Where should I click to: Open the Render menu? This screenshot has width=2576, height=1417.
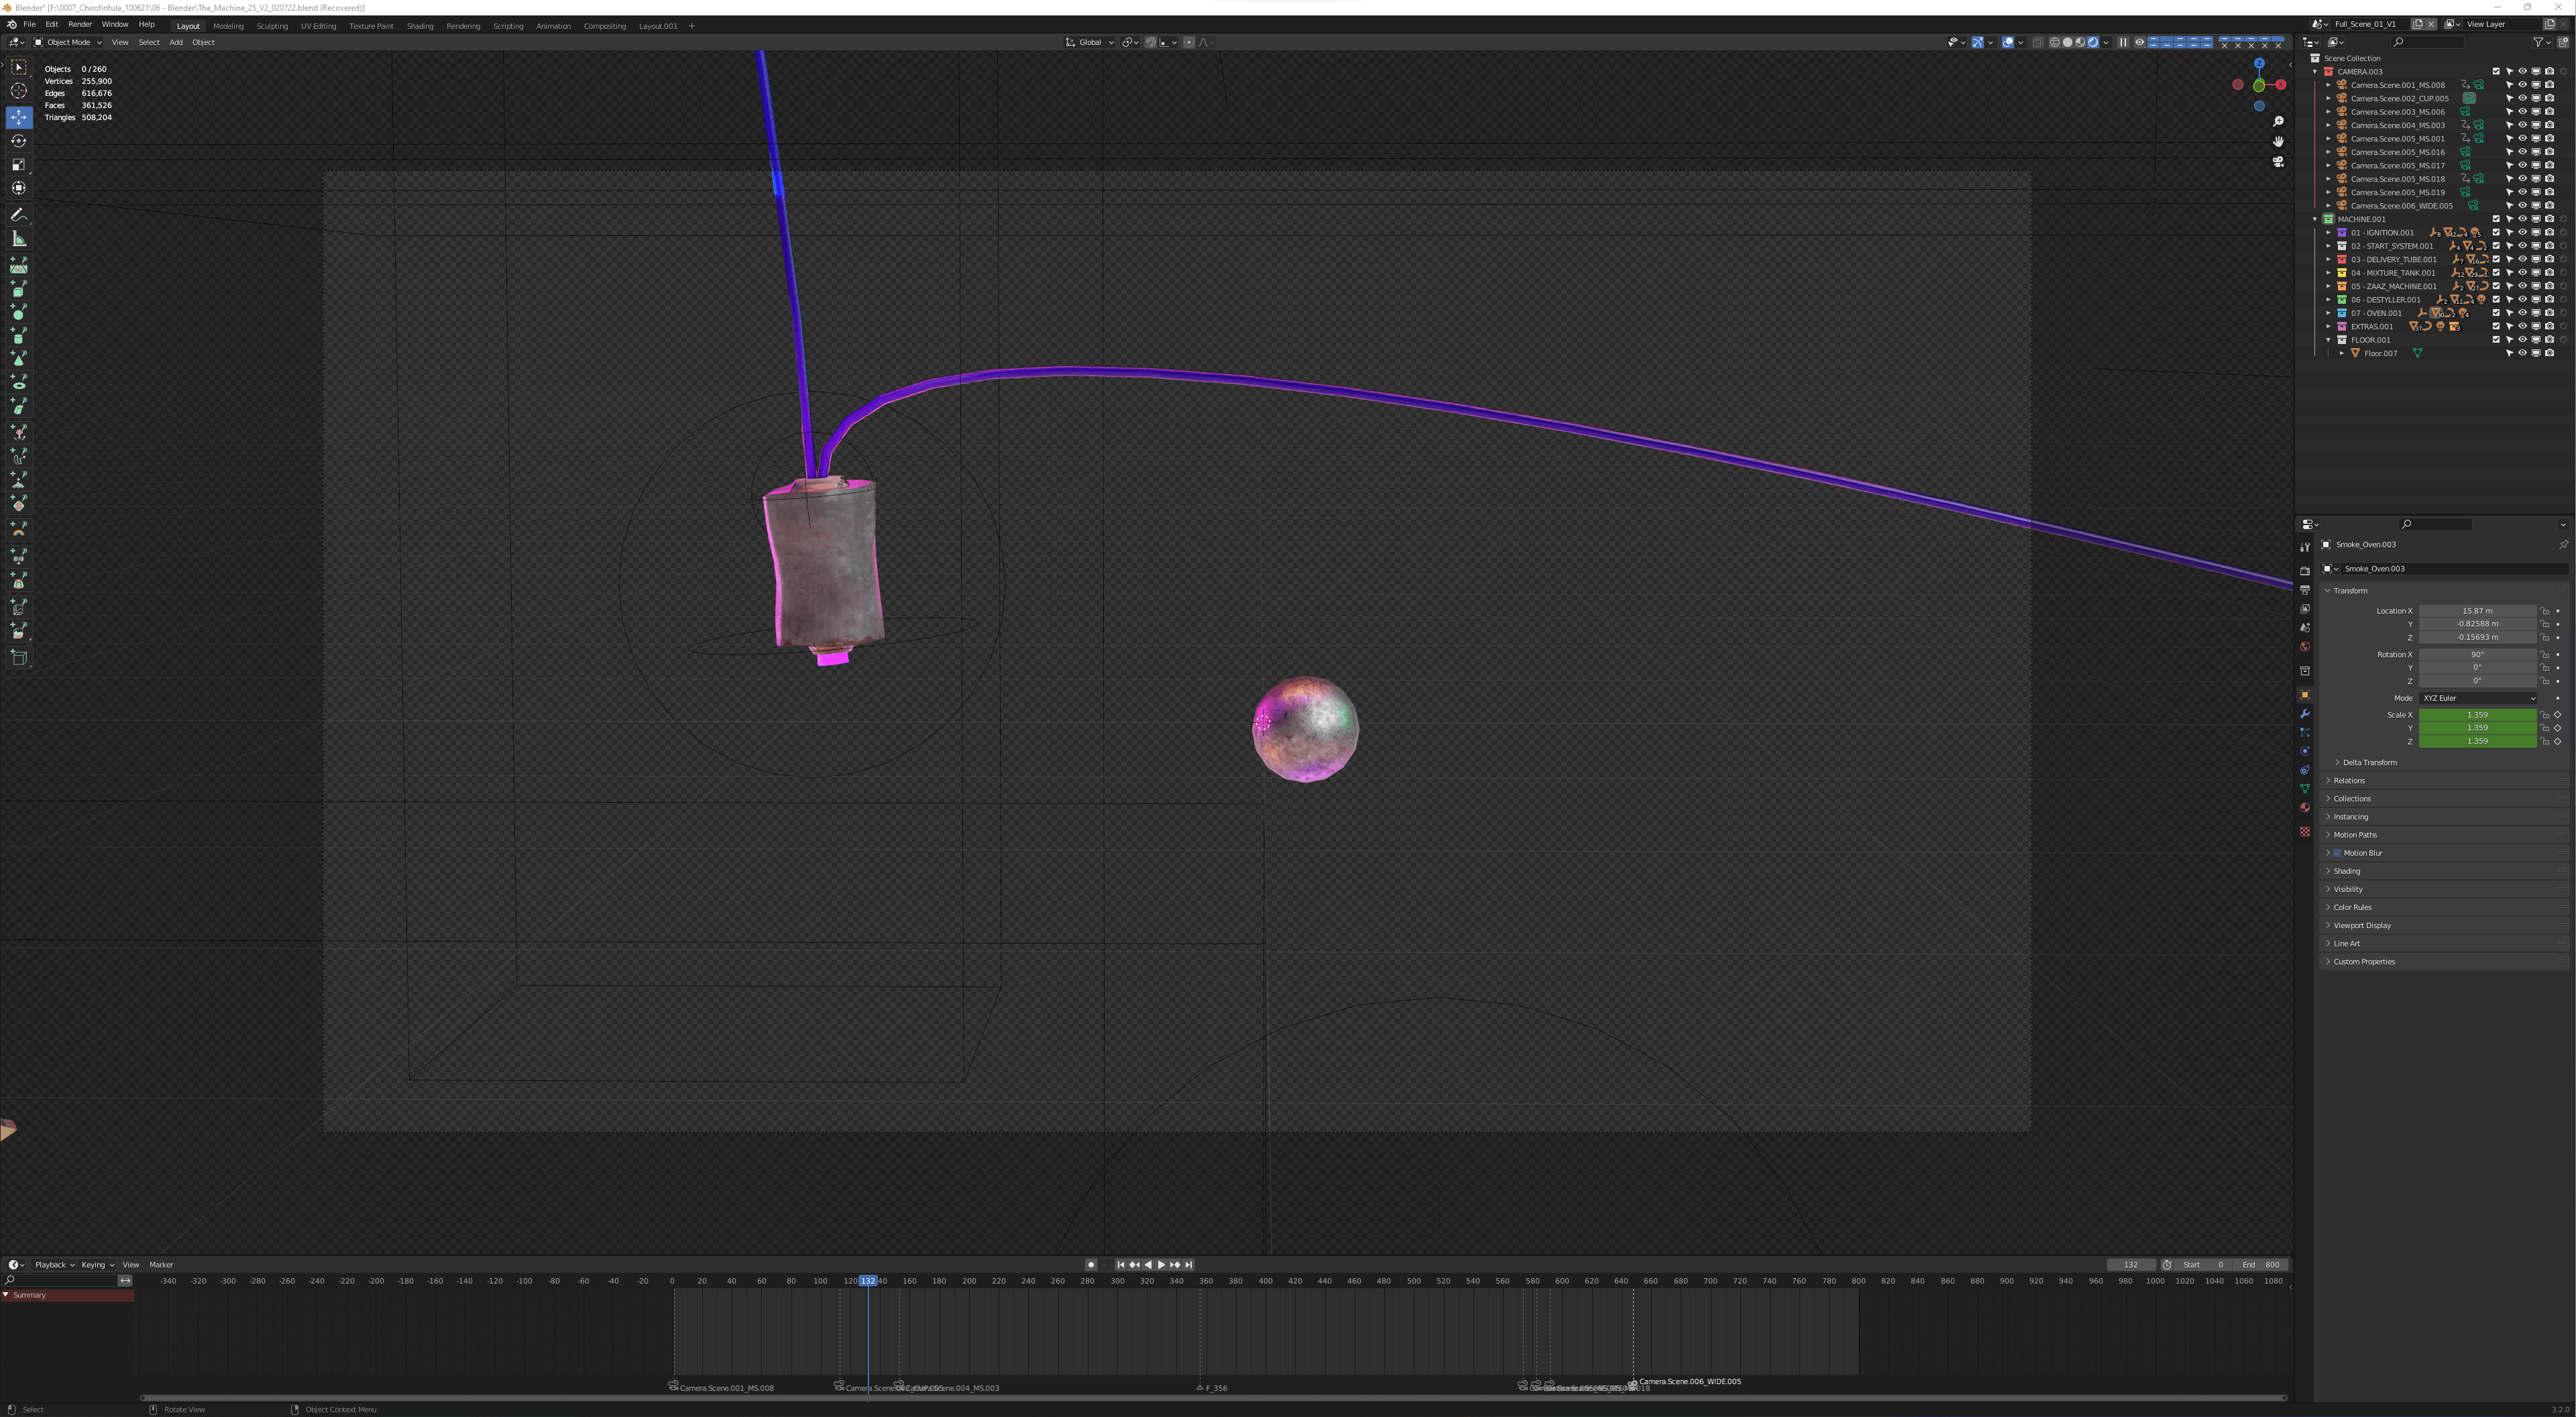point(80,24)
